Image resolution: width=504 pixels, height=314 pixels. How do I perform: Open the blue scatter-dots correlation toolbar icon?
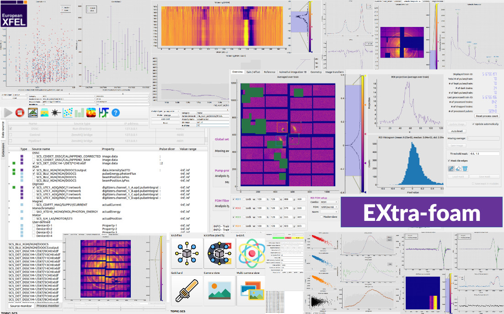[x=68, y=113]
